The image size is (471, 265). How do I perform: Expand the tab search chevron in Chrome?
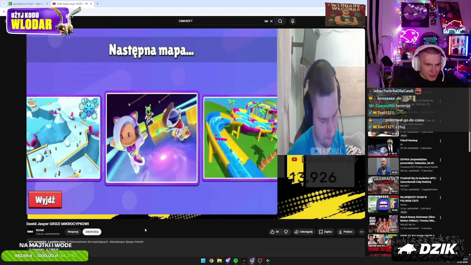[3, 4]
